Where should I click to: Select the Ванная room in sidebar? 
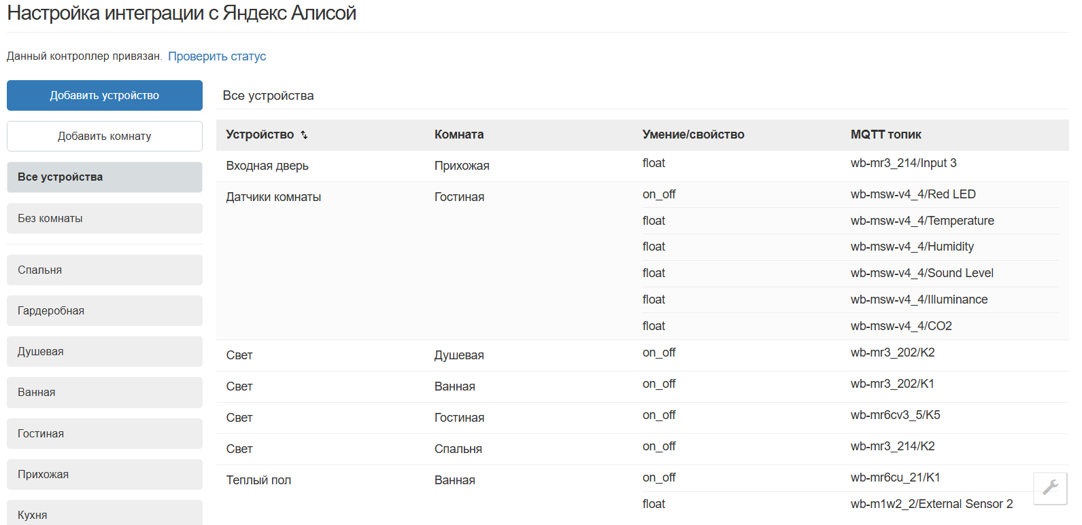[105, 393]
